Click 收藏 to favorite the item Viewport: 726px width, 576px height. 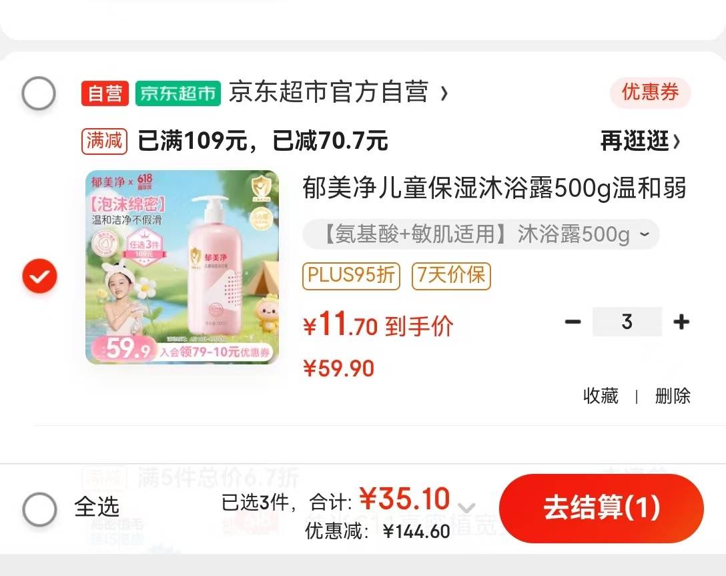[601, 396]
